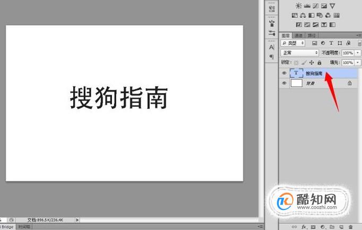Open the Paragraph panel icon
Screen dimensions: 362x230
tap(272, 57)
